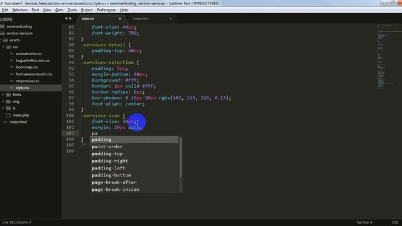The height and width of the screenshot is (226, 402).
Task: Open the Find menu
Action: click(35, 10)
